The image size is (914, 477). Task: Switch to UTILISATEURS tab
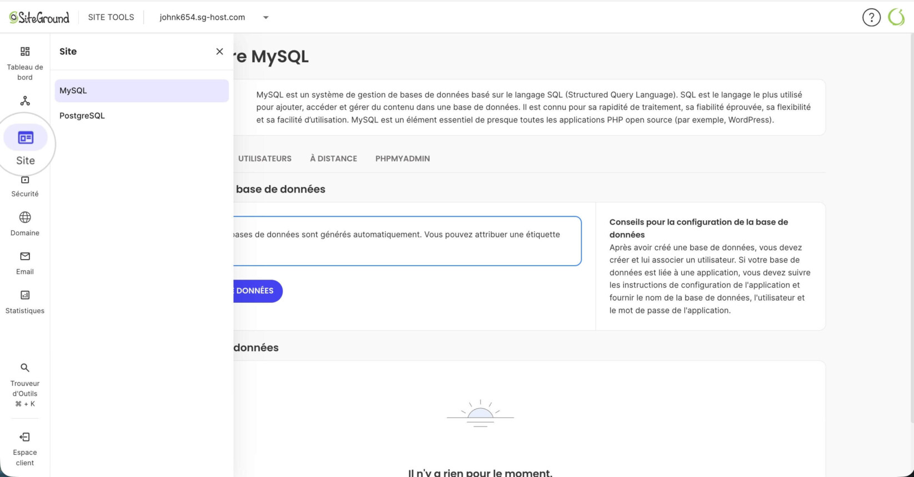(265, 159)
